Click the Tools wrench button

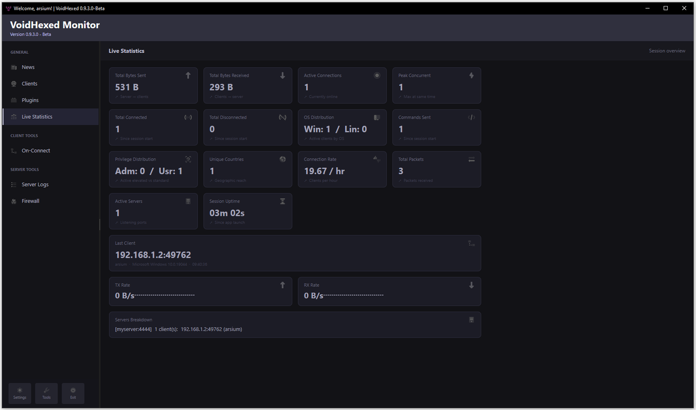46,393
